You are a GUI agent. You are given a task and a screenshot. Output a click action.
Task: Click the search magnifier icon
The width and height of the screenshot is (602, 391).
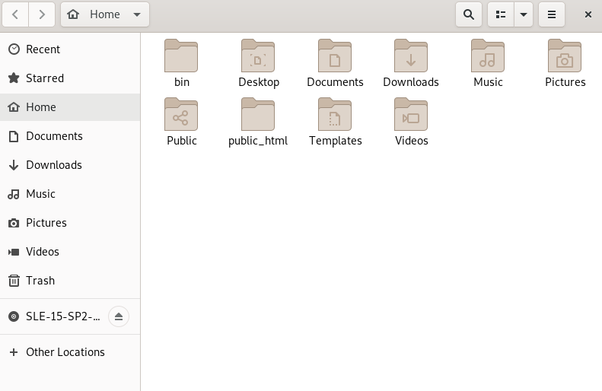point(469,14)
